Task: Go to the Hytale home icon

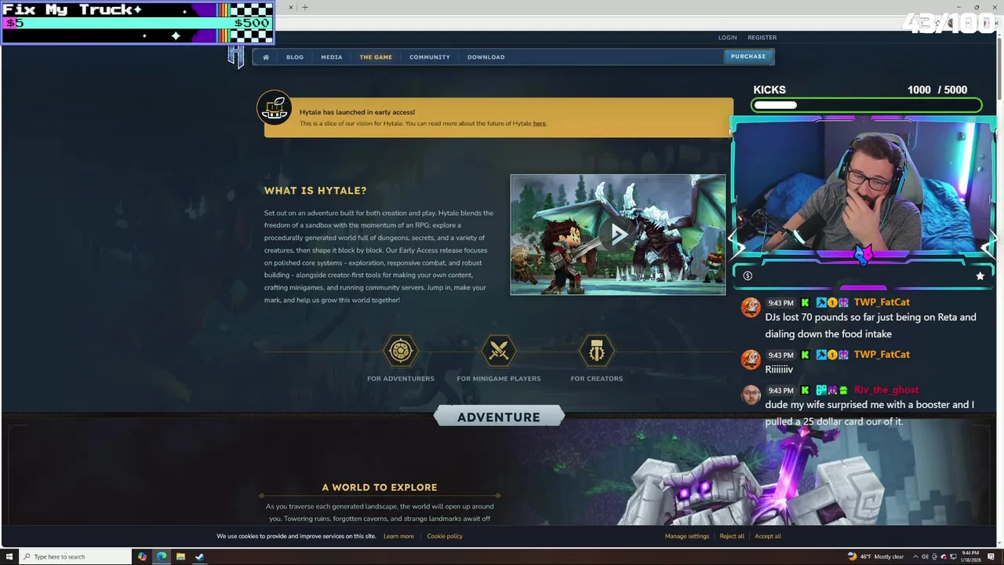Action: point(266,56)
